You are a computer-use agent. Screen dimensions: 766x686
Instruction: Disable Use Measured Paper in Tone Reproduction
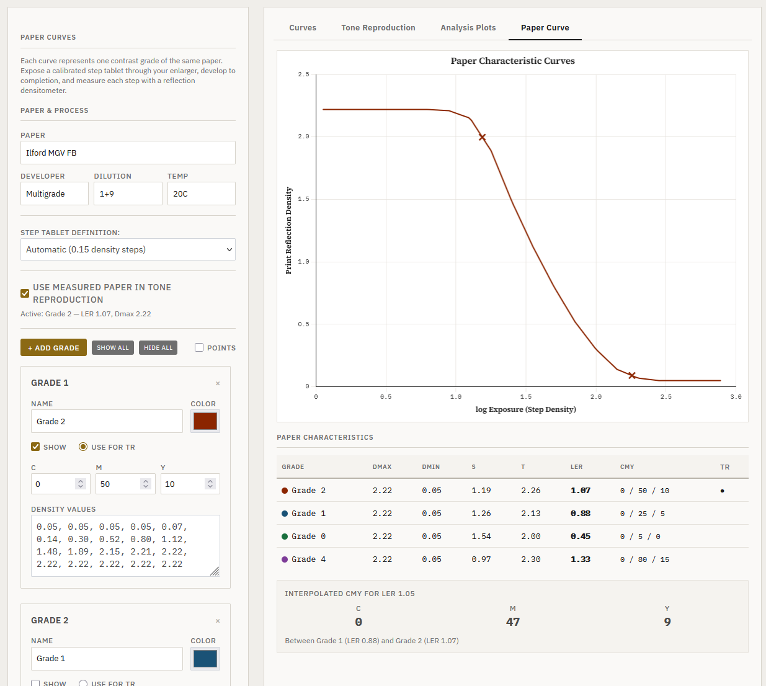[x=25, y=293]
